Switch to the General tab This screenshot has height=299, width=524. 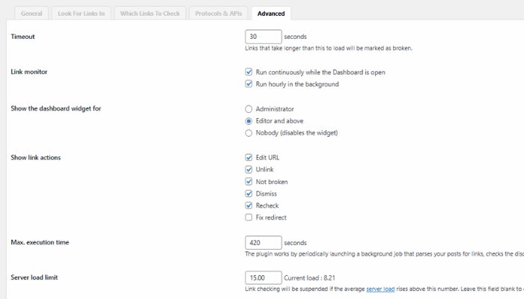tap(31, 13)
